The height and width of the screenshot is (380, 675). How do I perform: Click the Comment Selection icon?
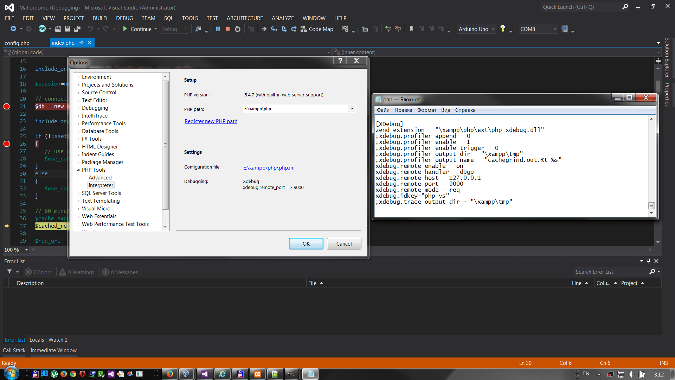pos(388,29)
